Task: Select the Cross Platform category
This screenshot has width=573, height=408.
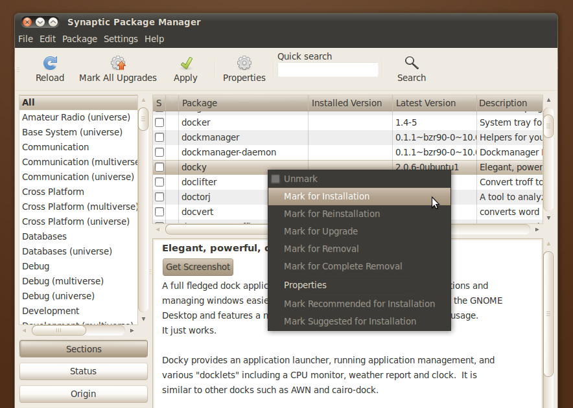Action: (78, 192)
